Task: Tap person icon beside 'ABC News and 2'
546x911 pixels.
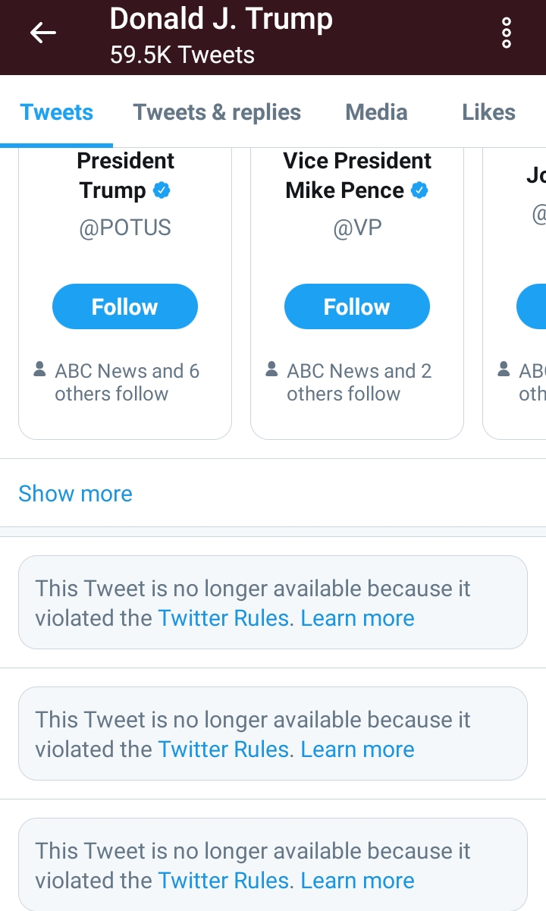Action: click(271, 370)
